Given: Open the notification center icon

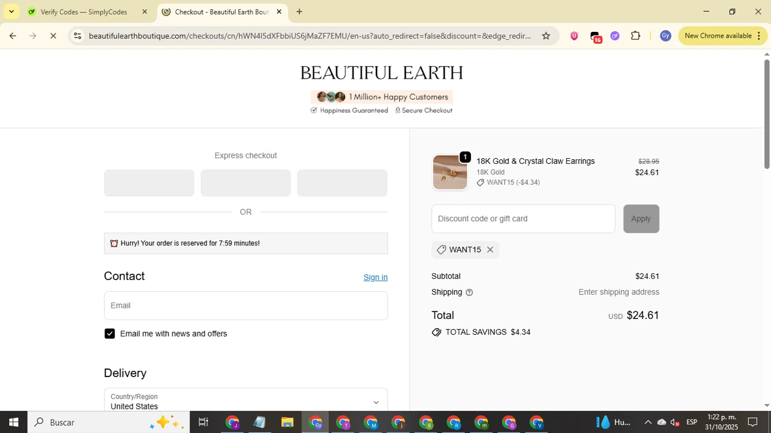Looking at the screenshot, I should 752,422.
